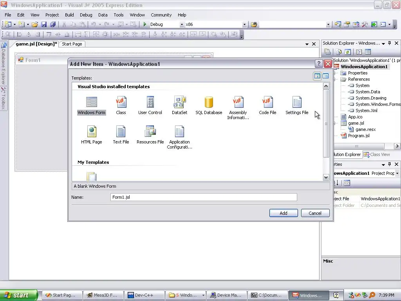The width and height of the screenshot is (401, 301).
Task: Switch to the Start Page tab
Action: [x=72, y=44]
